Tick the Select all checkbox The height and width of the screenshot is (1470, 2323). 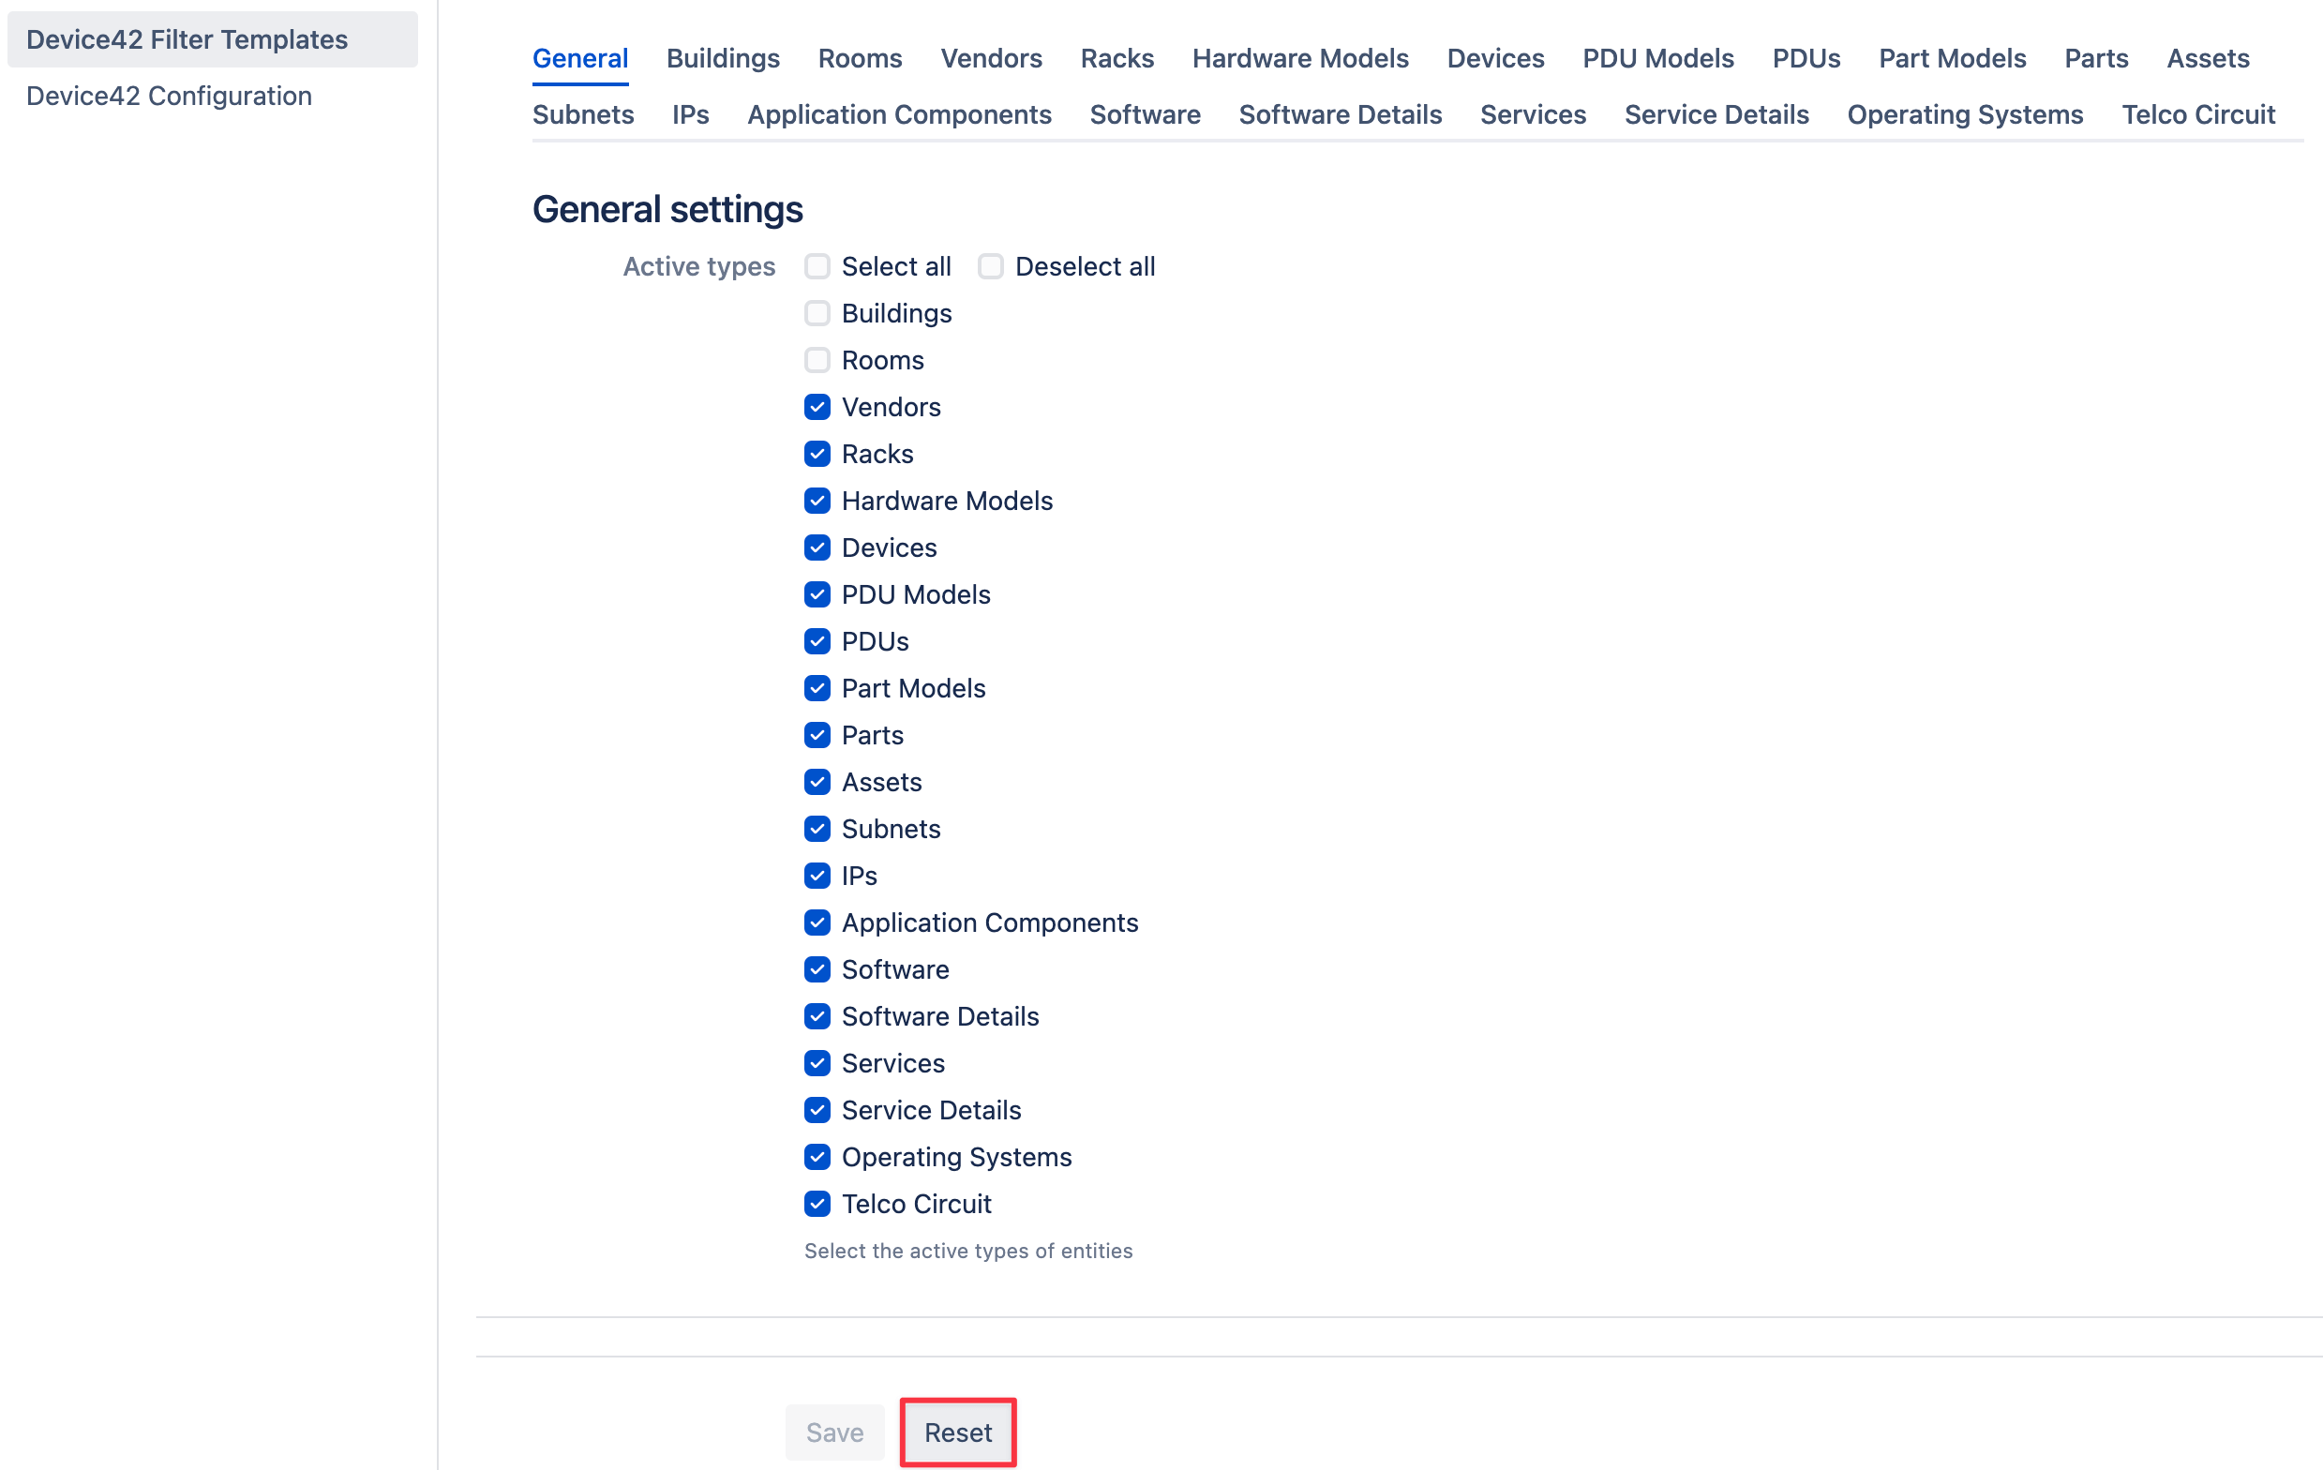(817, 266)
